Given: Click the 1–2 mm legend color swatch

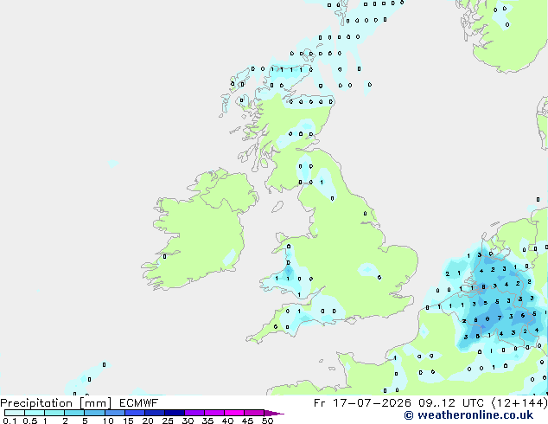Looking at the screenshot, I should coord(54,413).
